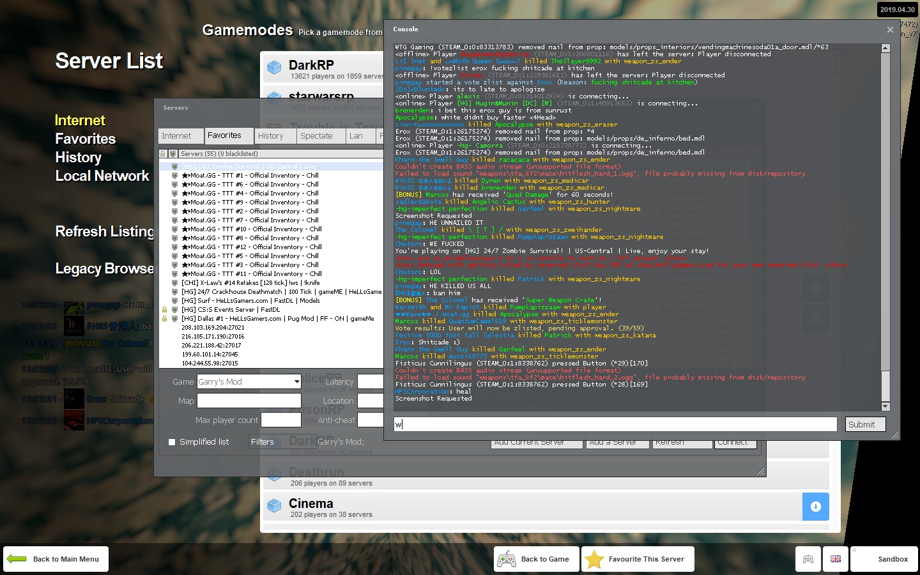
Task: Open History in the Server List sidebar
Action: [x=79, y=158]
